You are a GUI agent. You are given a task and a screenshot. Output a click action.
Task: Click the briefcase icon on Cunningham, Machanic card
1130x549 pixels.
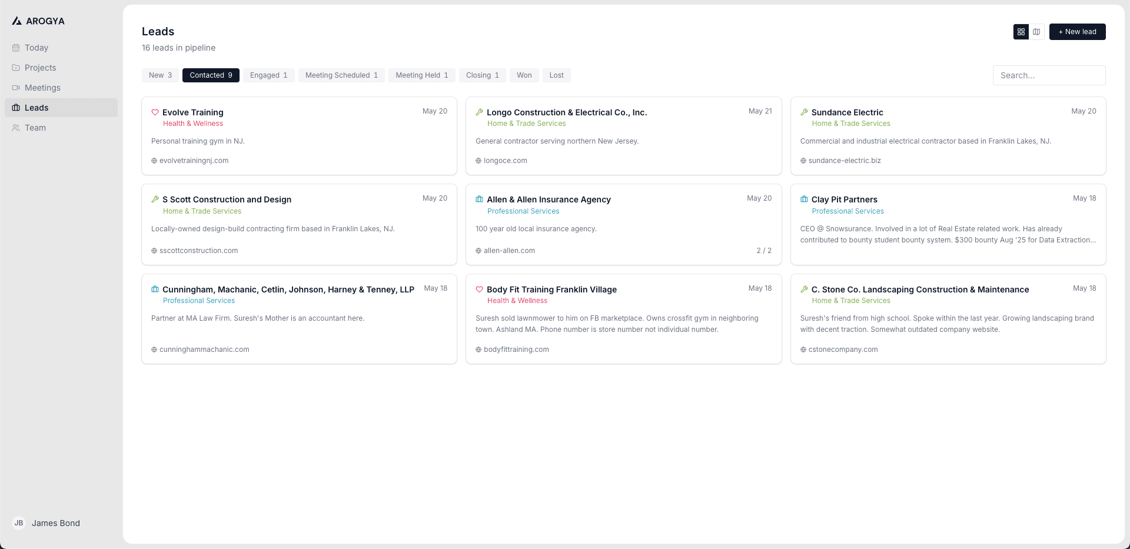click(155, 290)
